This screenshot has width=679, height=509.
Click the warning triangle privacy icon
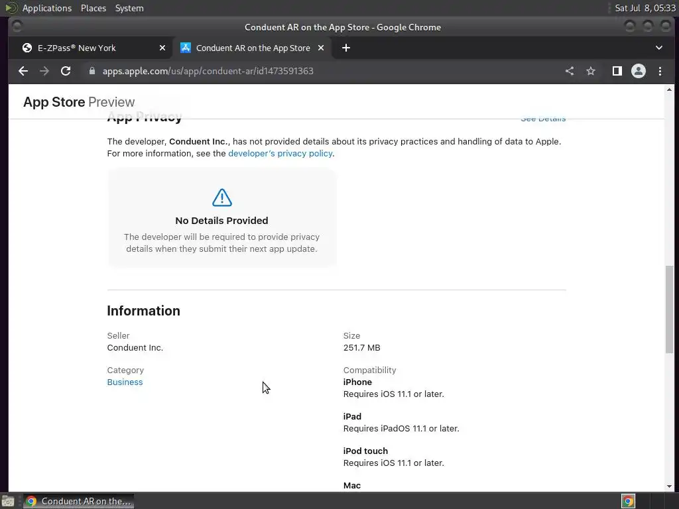click(221, 198)
